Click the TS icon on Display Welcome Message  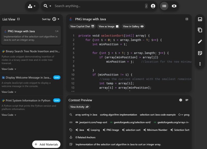pos(3,77)
